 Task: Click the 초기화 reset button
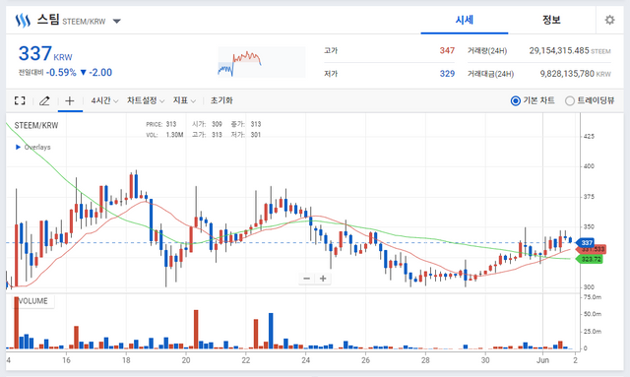[x=221, y=100]
